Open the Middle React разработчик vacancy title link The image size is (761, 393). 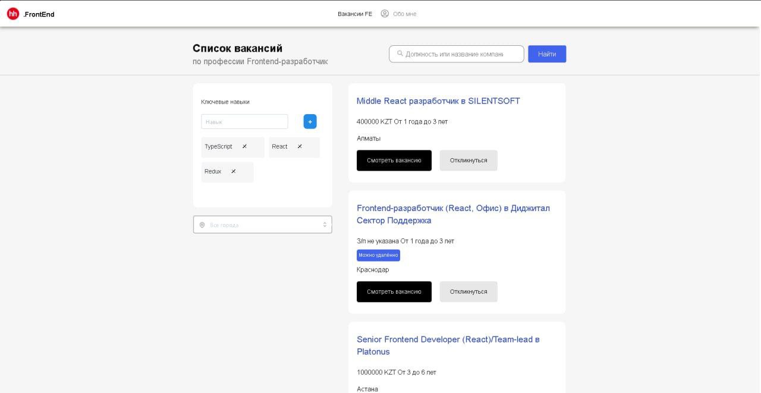(438, 101)
